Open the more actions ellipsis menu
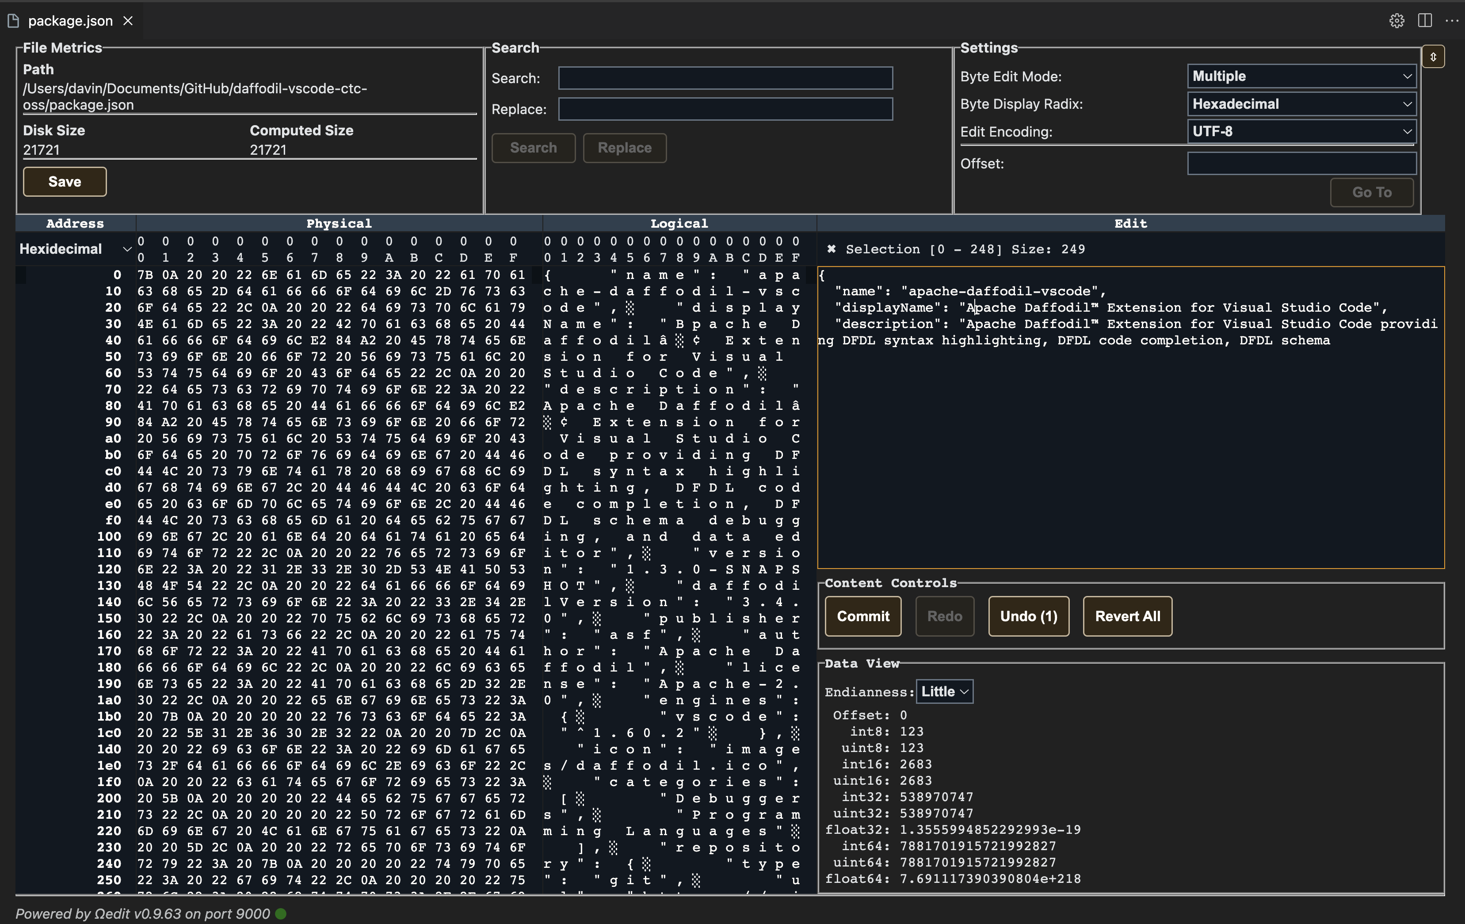This screenshot has width=1465, height=924. (x=1452, y=21)
